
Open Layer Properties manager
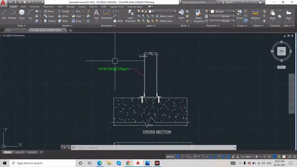pos(130,16)
